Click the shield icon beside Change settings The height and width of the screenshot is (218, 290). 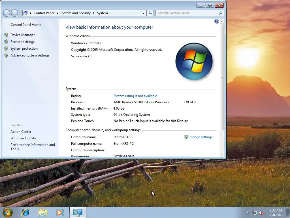[x=186, y=137]
